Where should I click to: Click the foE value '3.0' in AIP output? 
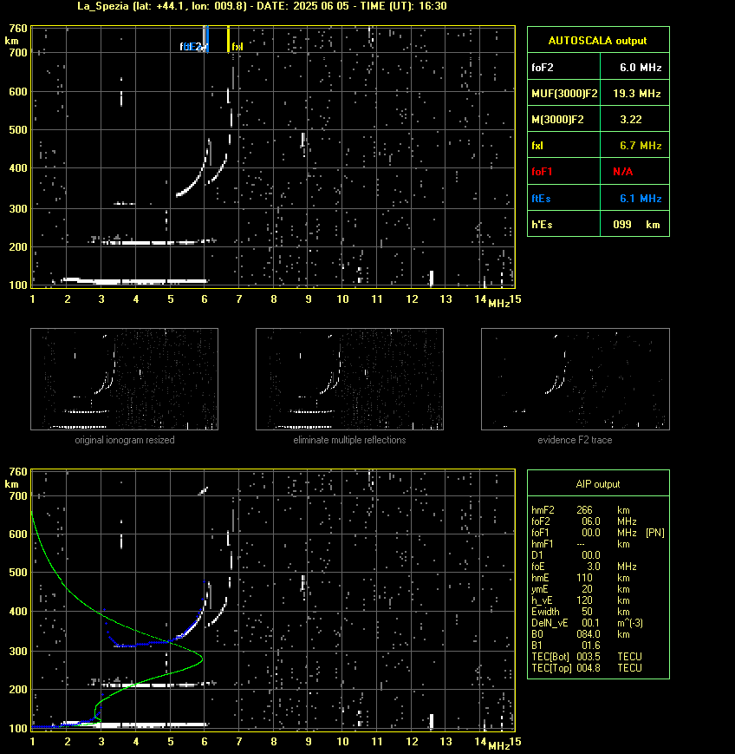coord(594,567)
